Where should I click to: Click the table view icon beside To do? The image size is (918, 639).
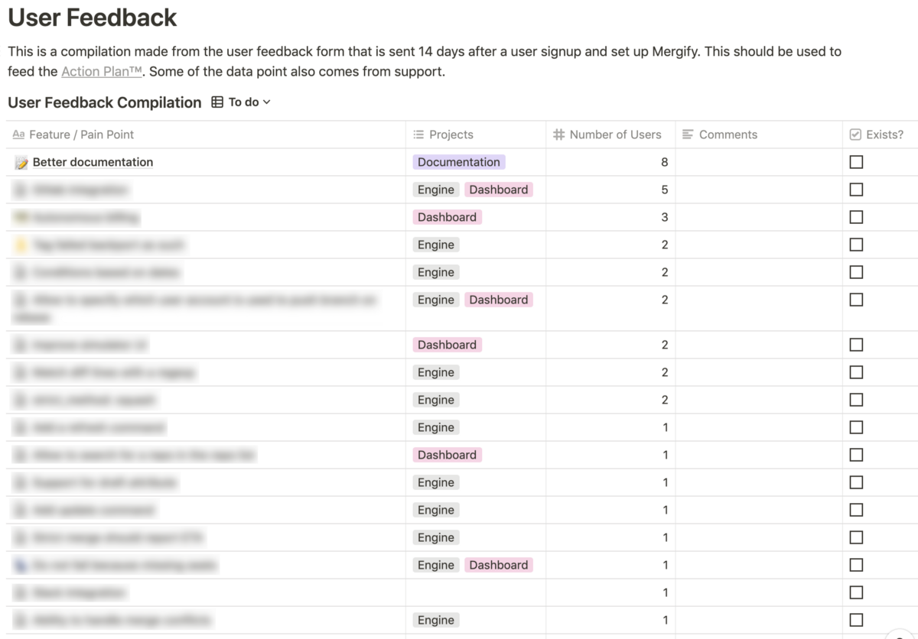[217, 102]
